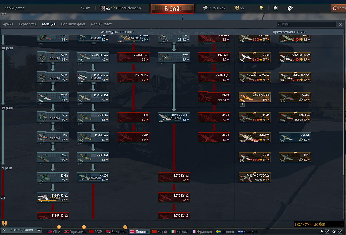Open the premium A7M1 (NK9H) card
Image resolution: width=346 pixels, height=235 pixels.
click(x=254, y=97)
